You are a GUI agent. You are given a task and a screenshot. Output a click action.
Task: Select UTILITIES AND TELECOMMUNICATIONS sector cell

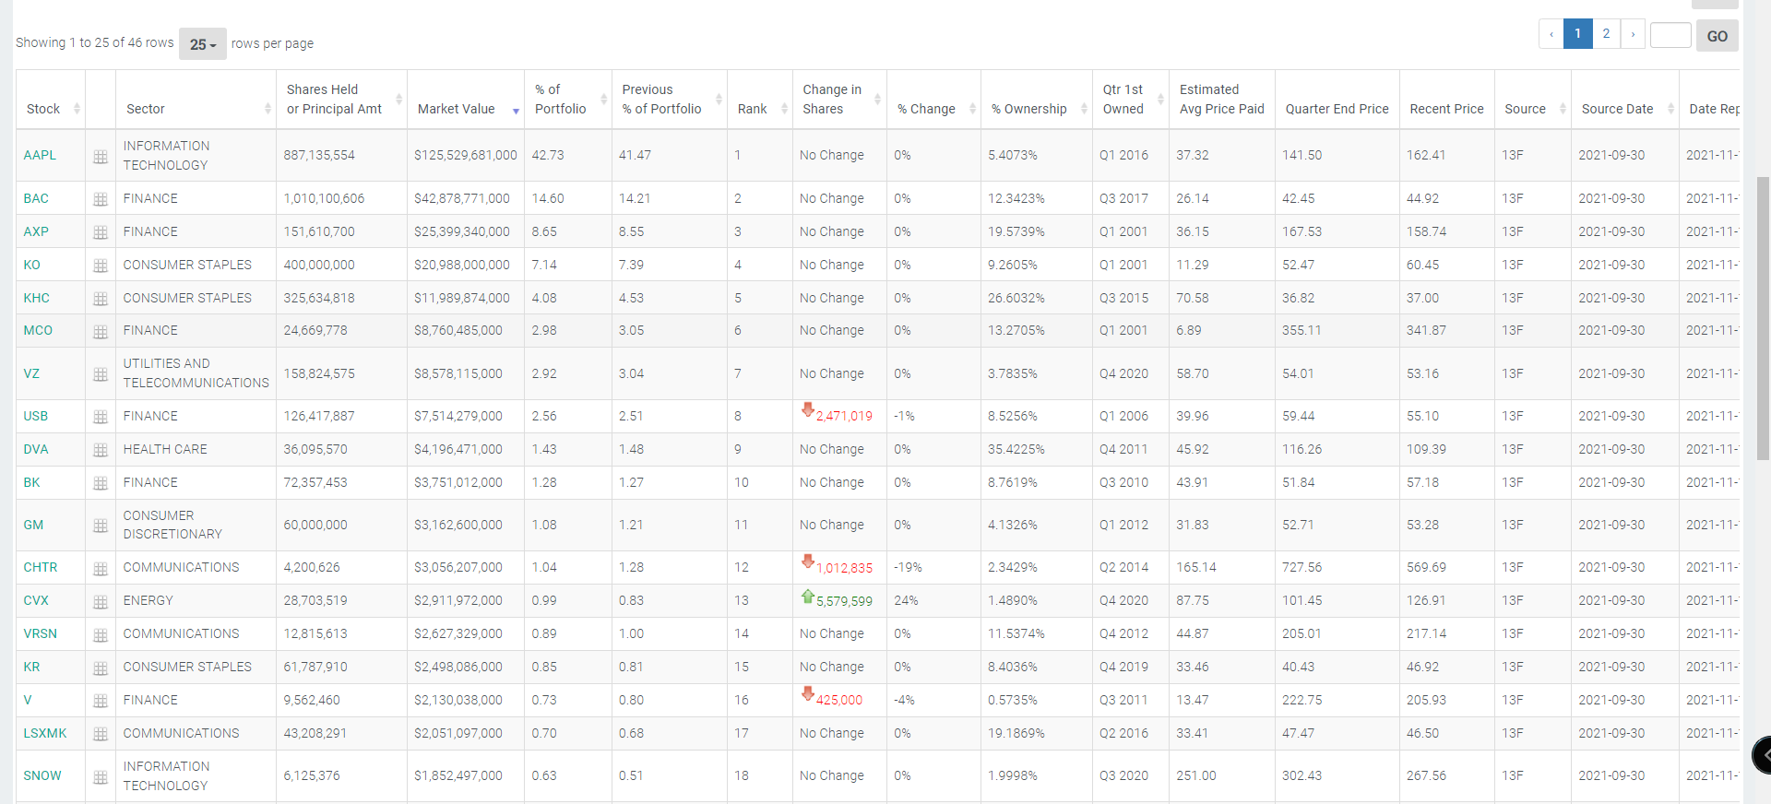(x=196, y=373)
